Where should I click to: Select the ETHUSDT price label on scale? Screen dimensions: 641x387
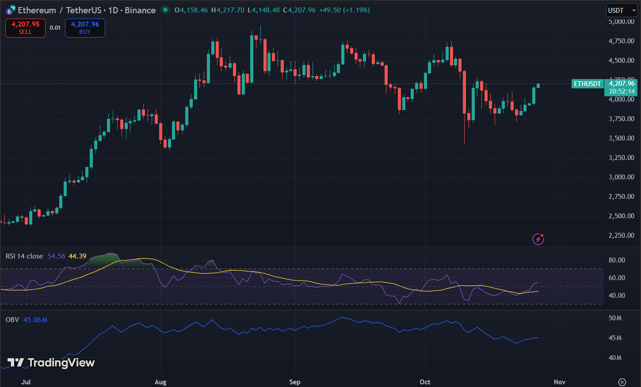[x=588, y=83]
